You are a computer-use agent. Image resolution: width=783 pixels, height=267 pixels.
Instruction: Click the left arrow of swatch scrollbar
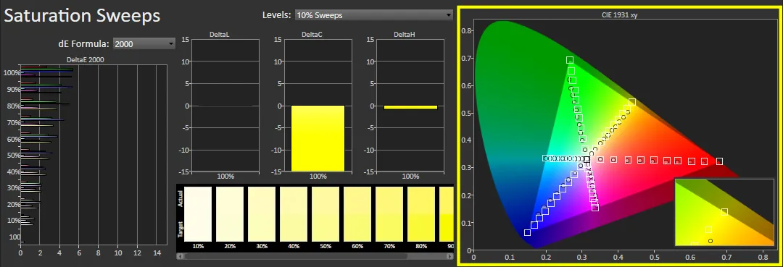coord(181,257)
